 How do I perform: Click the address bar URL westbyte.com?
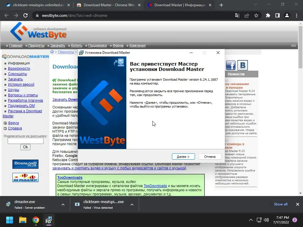click(x=74, y=15)
